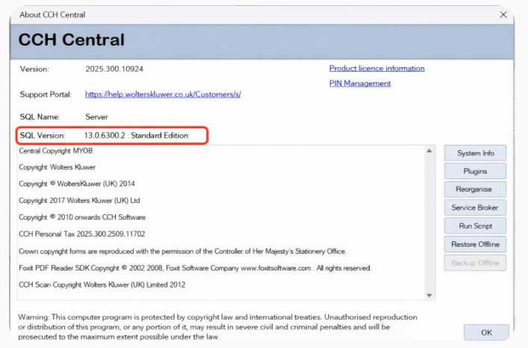Select the CCH Personal Tax 2025.300.2509.11702 line
The image size is (528, 348).
82,234
